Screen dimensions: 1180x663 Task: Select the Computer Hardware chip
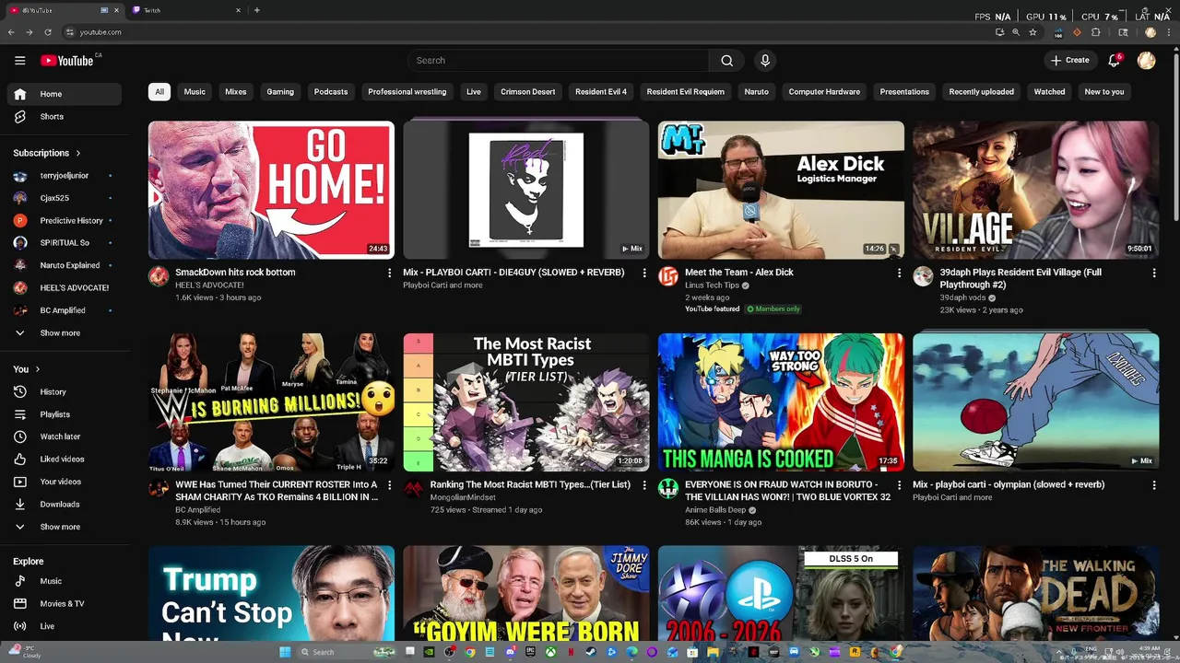[824, 92]
